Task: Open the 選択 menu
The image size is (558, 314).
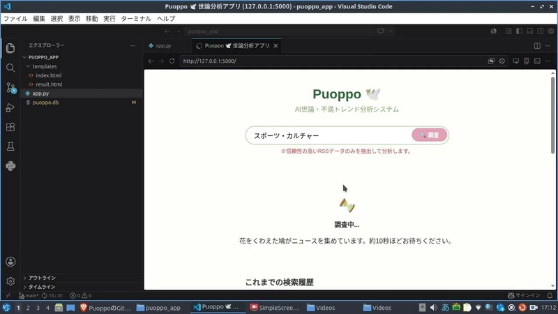Action: [56, 19]
